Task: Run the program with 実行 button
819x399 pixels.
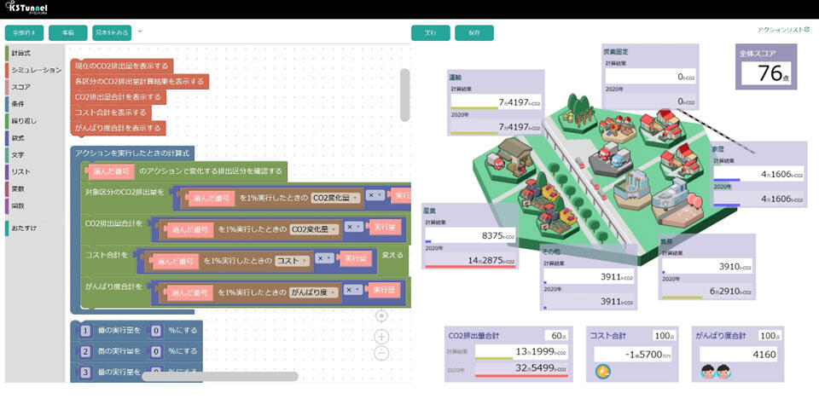Action: 430,32
